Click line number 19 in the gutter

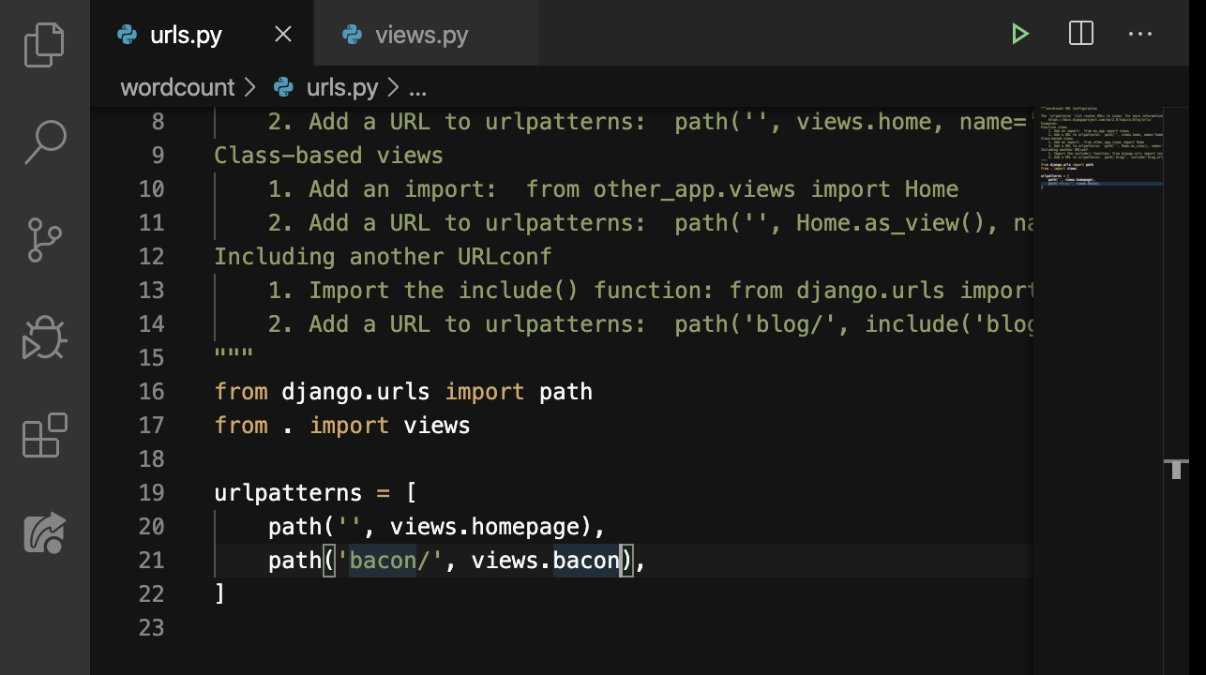coord(151,493)
